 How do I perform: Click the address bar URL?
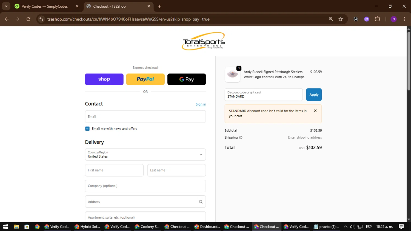(128, 19)
